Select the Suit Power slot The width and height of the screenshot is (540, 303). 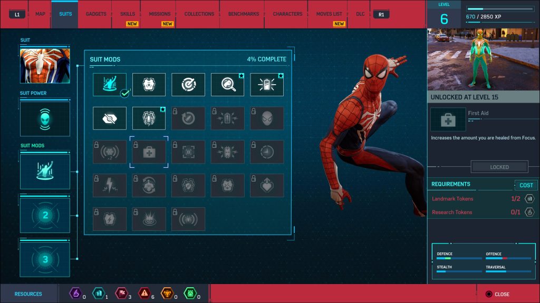pyautogui.click(x=45, y=119)
